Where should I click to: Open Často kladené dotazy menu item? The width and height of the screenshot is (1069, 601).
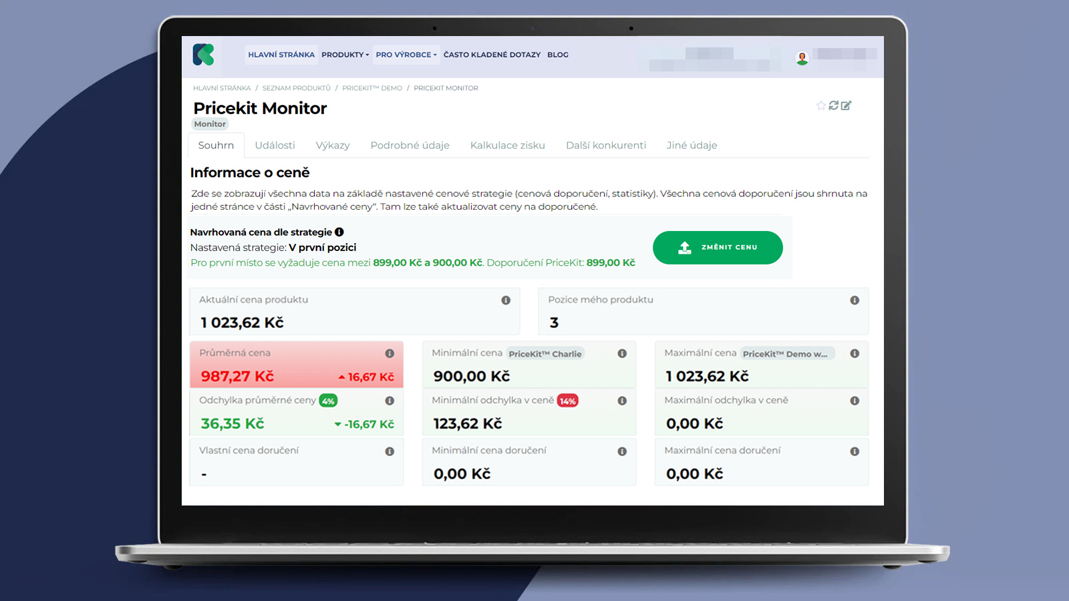492,55
